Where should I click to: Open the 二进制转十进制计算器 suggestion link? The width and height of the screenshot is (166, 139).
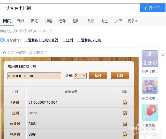(x=41, y=40)
